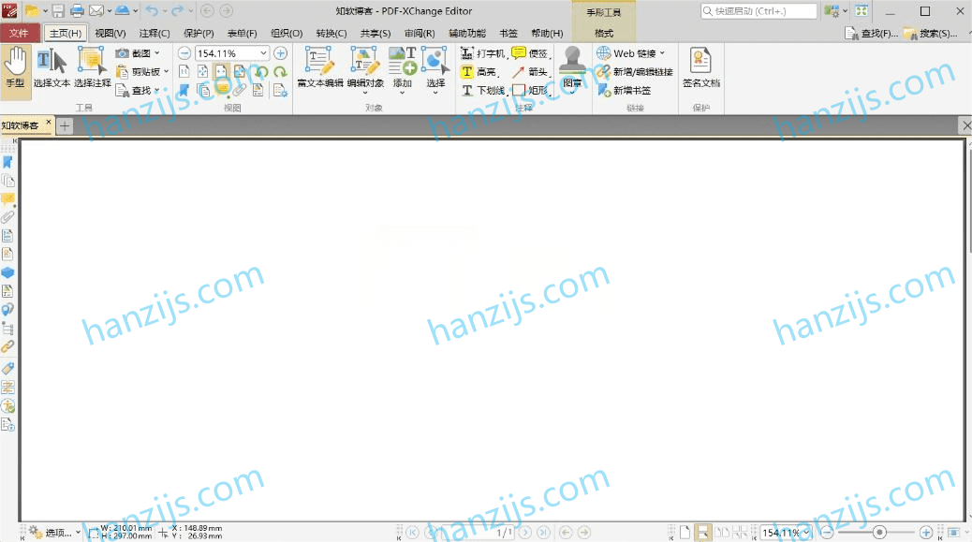This screenshot has width=972, height=542.
Task: Toggle continuous page layout in status bar
Action: tap(703, 532)
